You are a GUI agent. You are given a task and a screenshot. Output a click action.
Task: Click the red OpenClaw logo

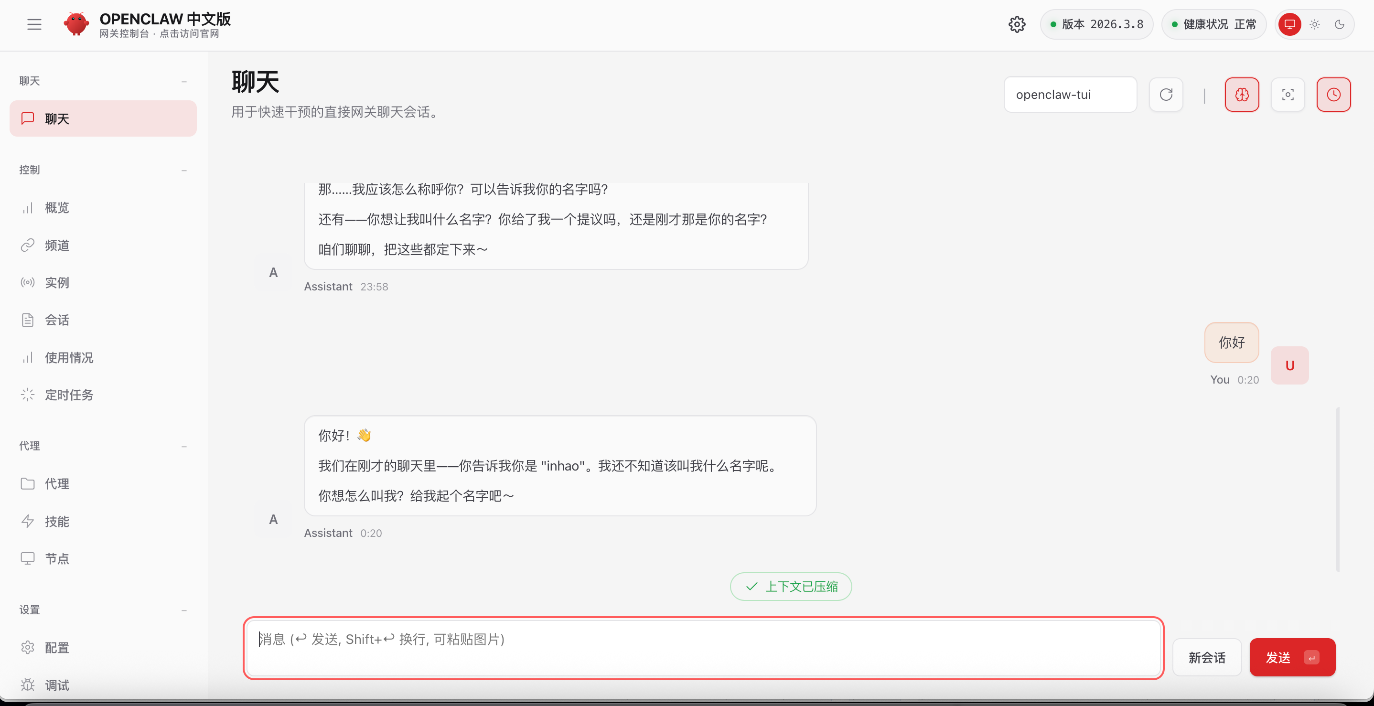click(x=76, y=24)
